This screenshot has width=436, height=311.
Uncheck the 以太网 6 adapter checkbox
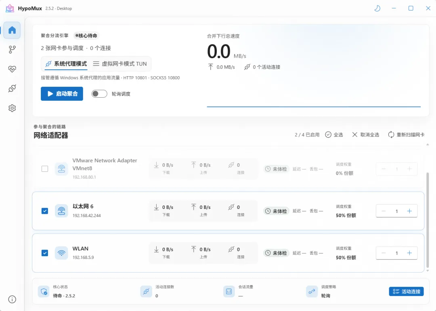pos(45,211)
